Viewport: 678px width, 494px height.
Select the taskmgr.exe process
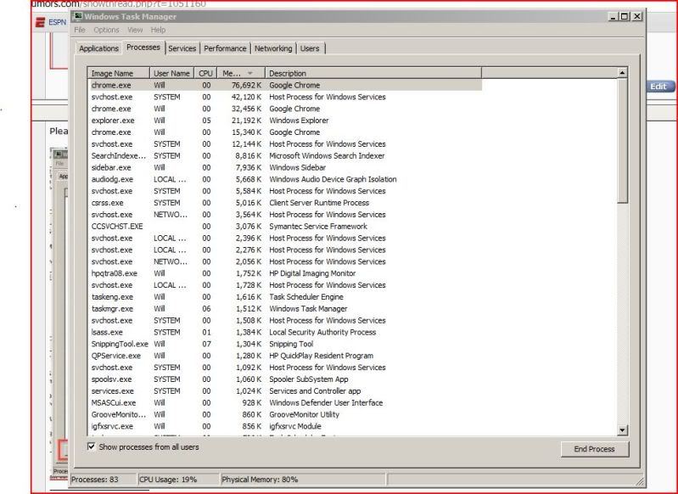click(x=284, y=308)
